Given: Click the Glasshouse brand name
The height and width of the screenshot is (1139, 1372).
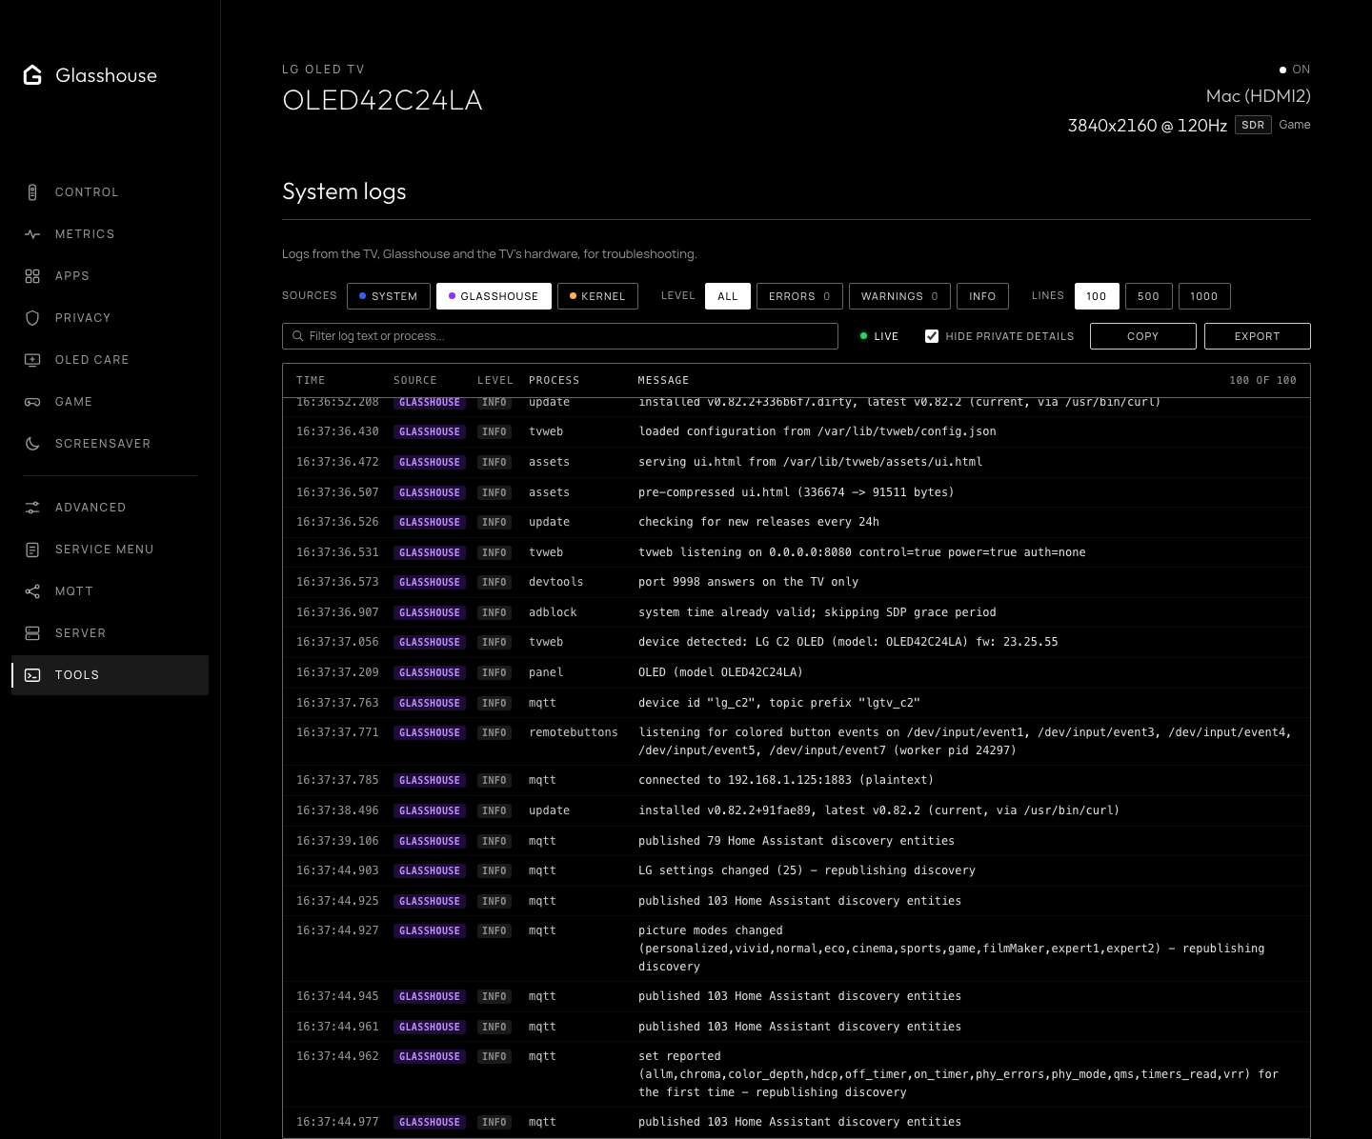Looking at the screenshot, I should pos(107,75).
